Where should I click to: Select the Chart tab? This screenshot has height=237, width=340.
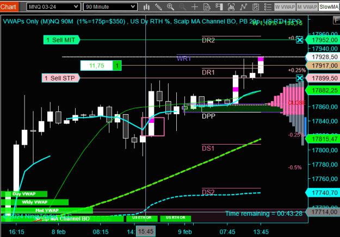(9, 7)
